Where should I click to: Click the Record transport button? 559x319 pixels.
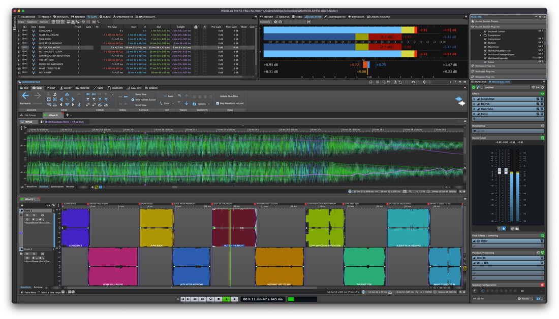click(234, 299)
